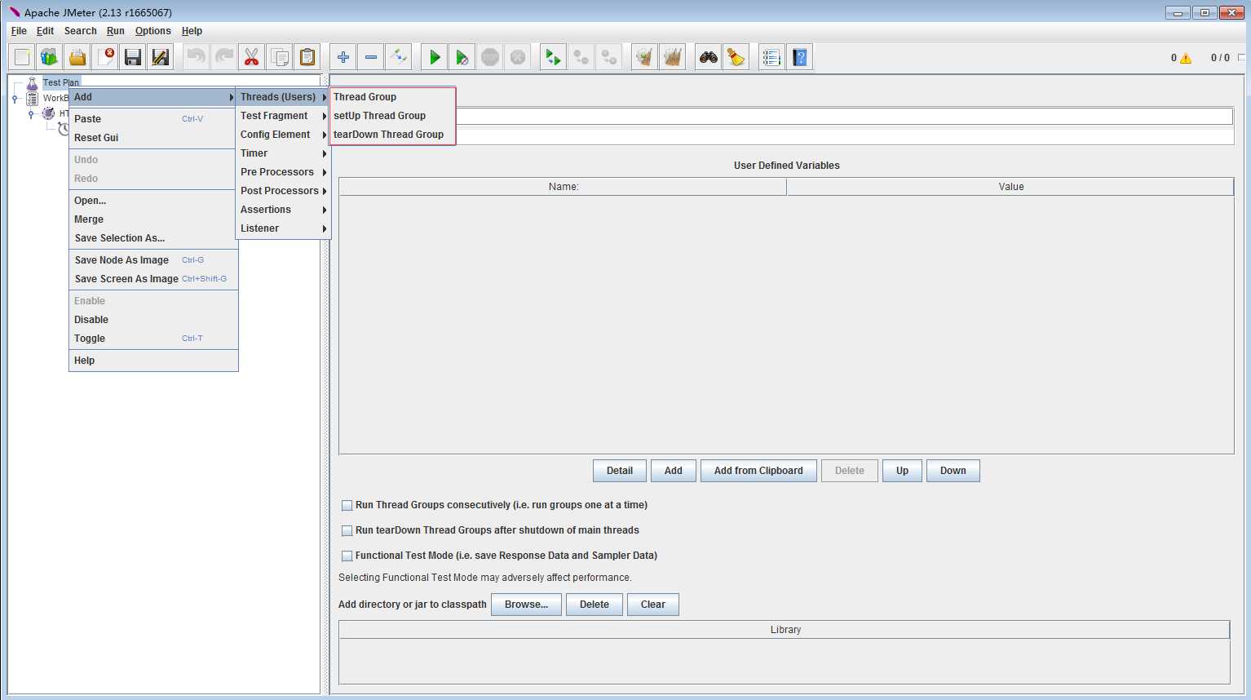This screenshot has width=1251, height=700.
Task: Expand the Listener submenu
Action: click(283, 228)
